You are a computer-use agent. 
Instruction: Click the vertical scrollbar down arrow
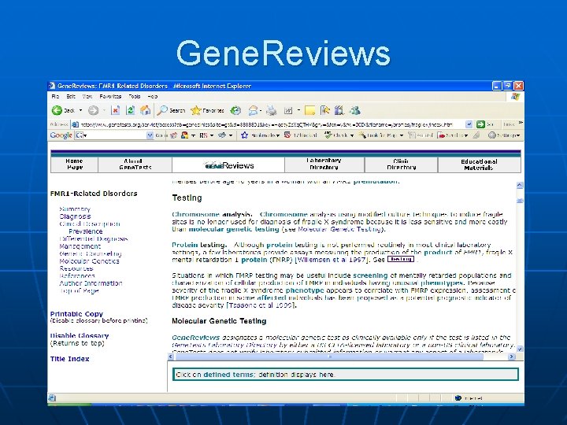pyautogui.click(x=520, y=349)
